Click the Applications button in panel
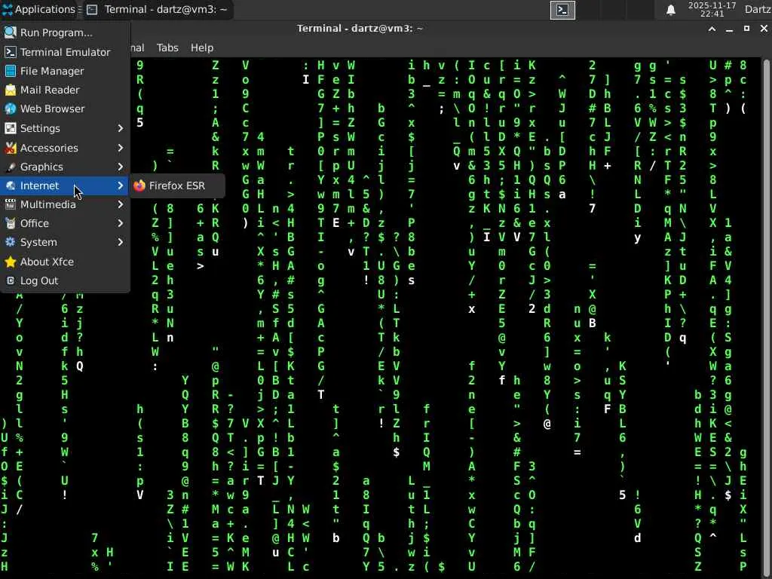The width and height of the screenshot is (772, 579). pyautogui.click(x=39, y=9)
